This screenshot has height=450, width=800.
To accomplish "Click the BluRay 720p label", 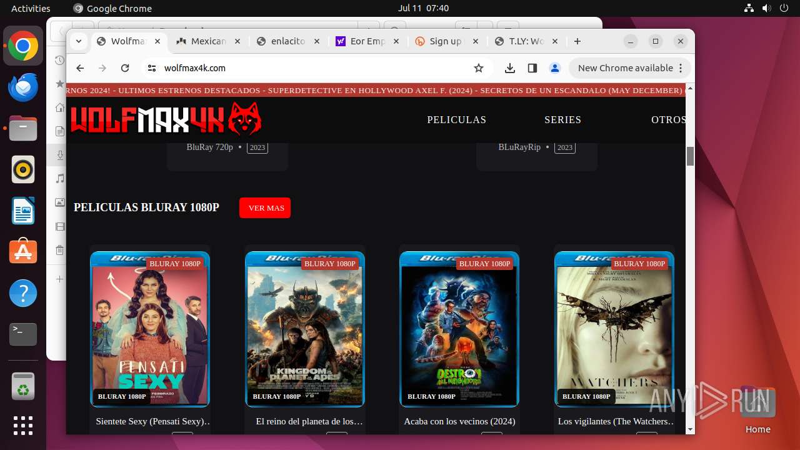I will (209, 147).
